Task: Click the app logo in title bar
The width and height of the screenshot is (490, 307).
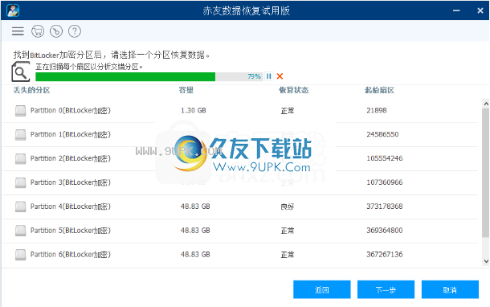Action: pos(13,10)
